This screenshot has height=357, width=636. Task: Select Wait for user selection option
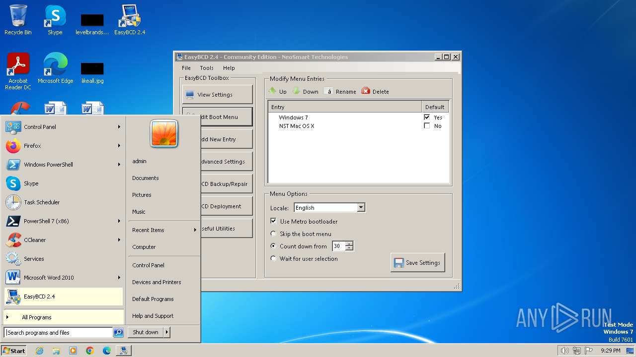(273, 258)
